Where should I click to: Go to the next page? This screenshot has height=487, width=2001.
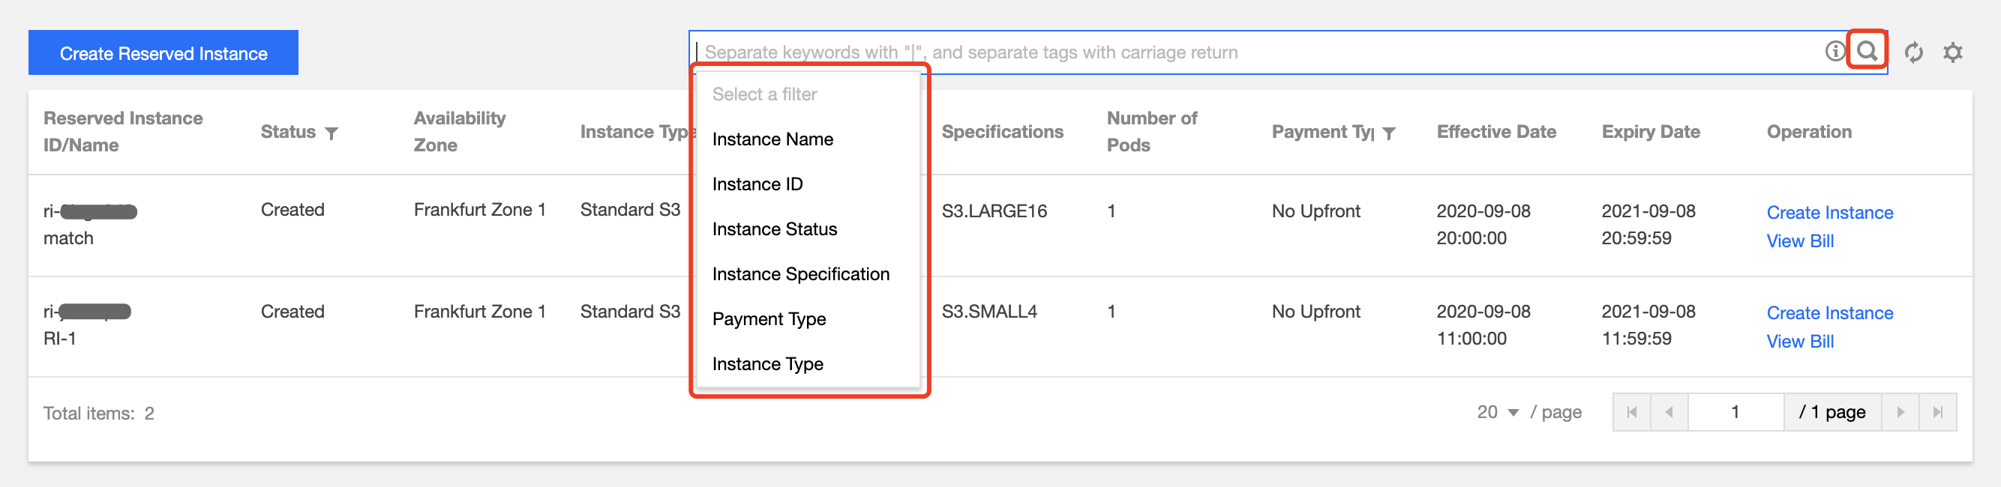click(1900, 413)
